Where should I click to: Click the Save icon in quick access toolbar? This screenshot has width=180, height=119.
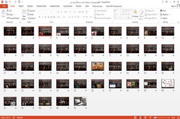point(6,2)
